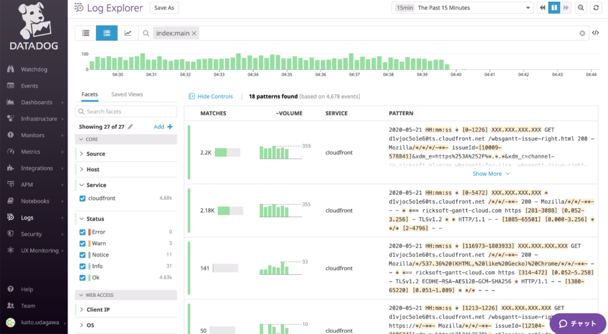
Task: Step back in time range
Action: pos(543,8)
